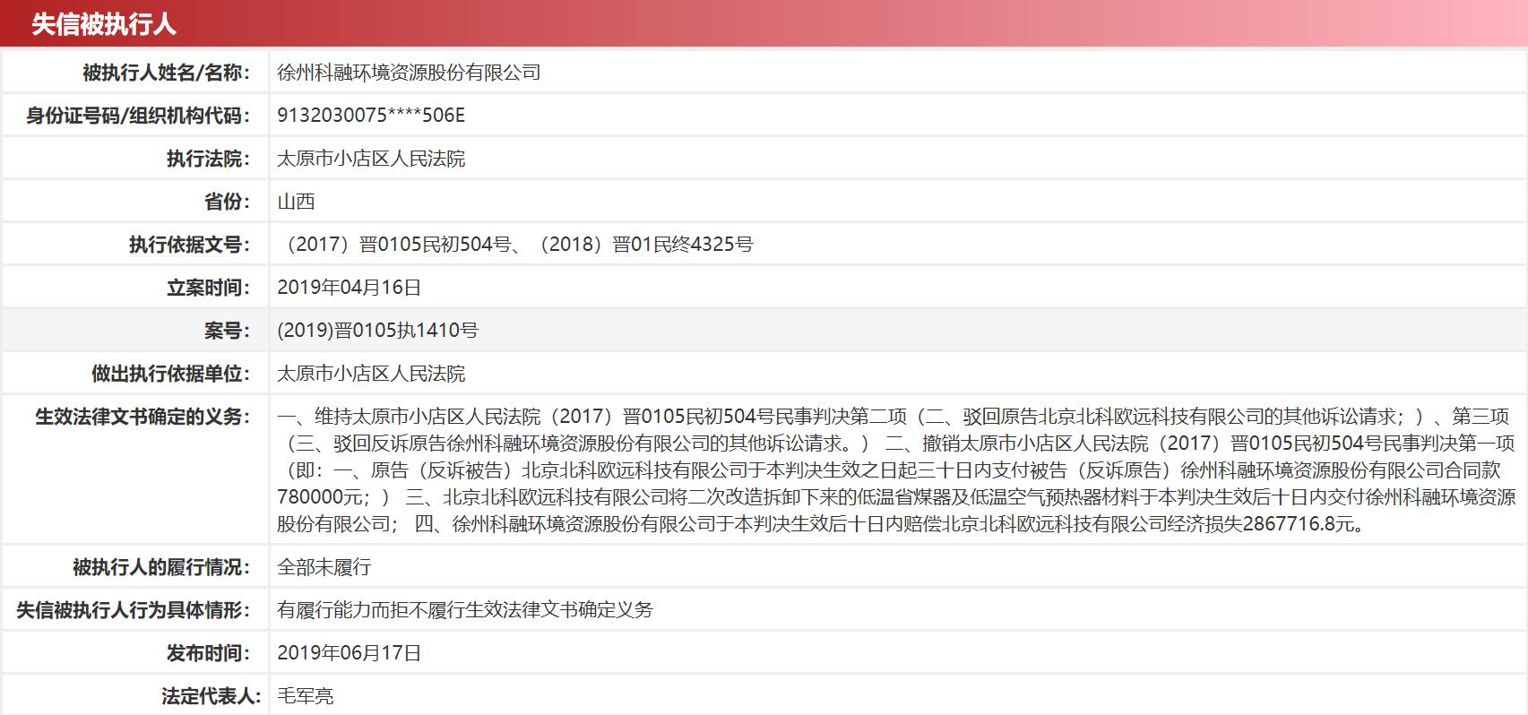
Task: Click the 案号 label
Action: pyautogui.click(x=228, y=331)
